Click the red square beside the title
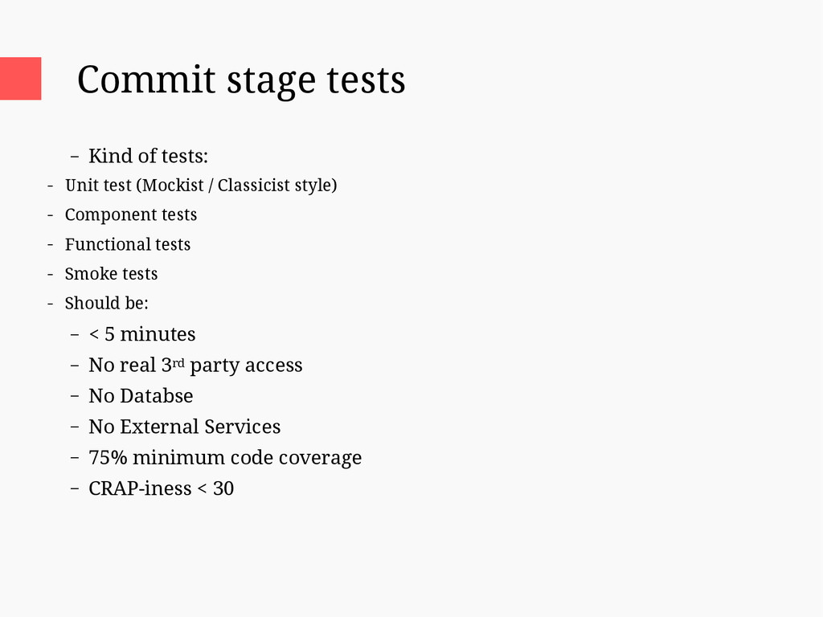Screen dimensions: 823x617 click(20, 79)
